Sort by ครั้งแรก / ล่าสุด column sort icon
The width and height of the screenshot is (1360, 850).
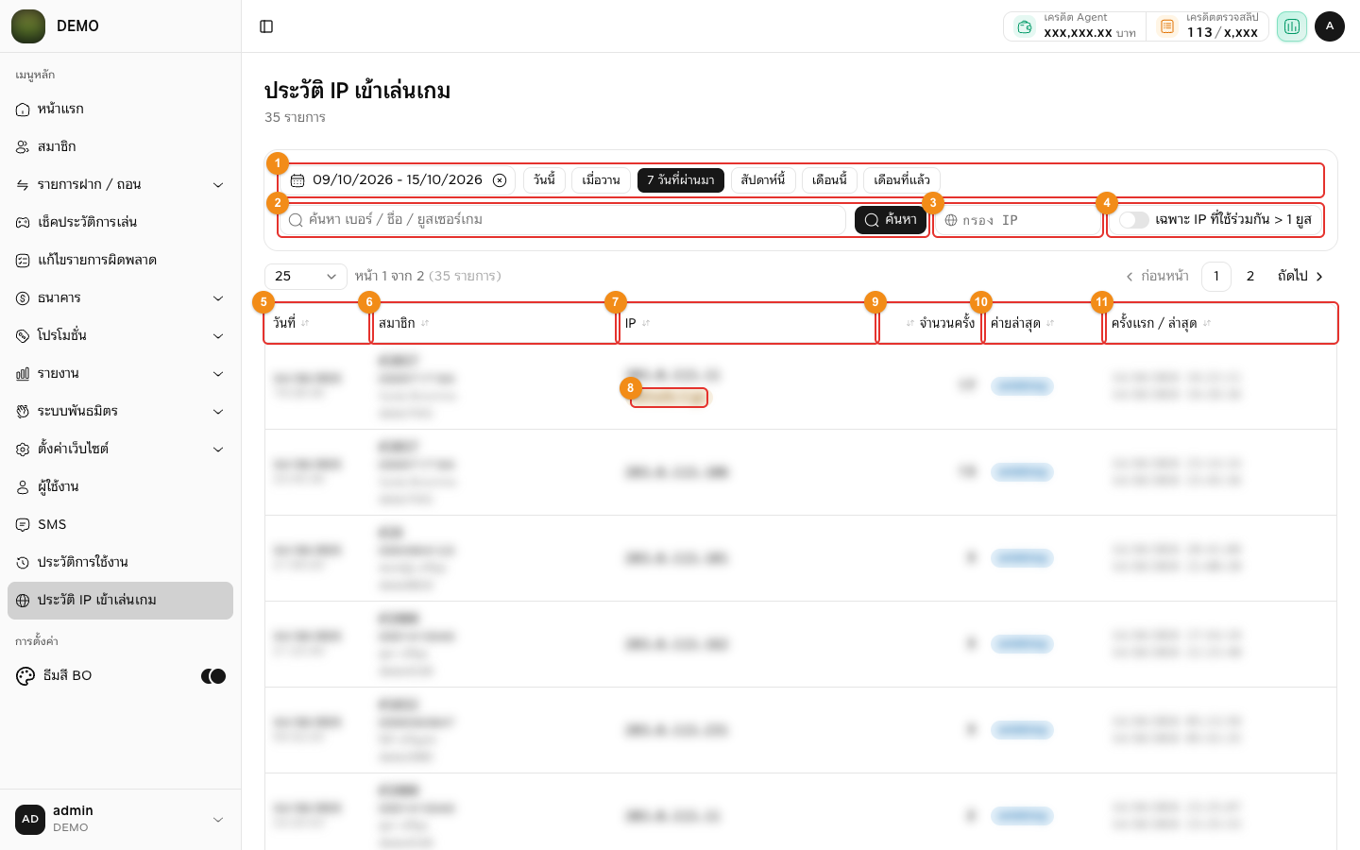(x=1207, y=323)
